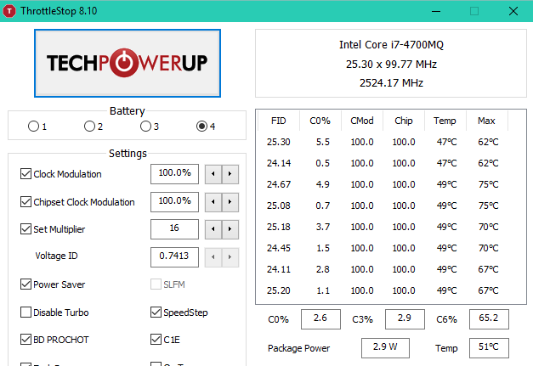Select Battery profile 2
The width and height of the screenshot is (533, 366).
tap(89, 127)
